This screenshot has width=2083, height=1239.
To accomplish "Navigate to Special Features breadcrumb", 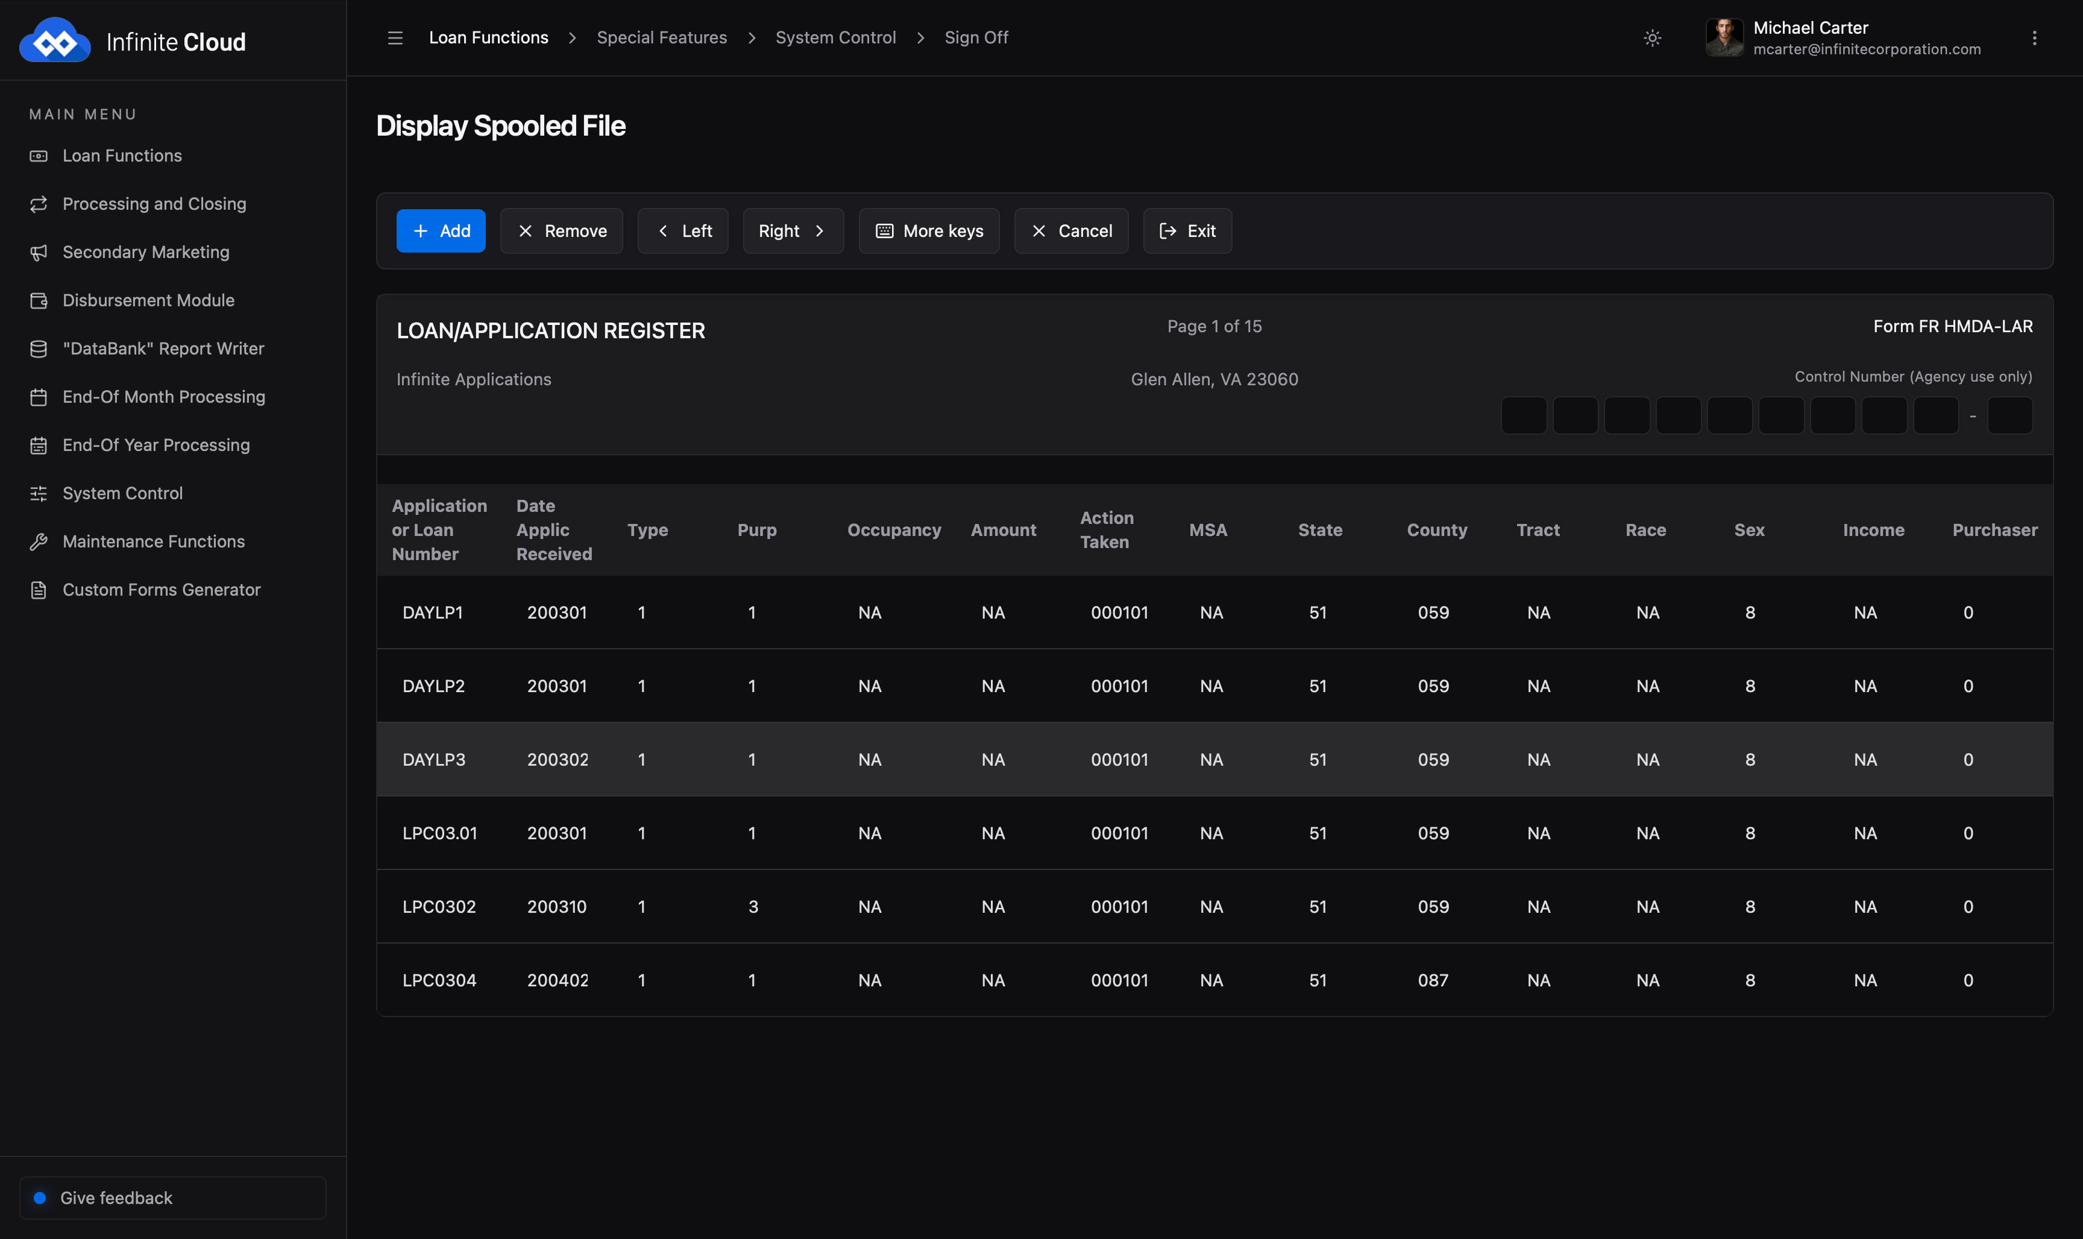I will point(661,37).
